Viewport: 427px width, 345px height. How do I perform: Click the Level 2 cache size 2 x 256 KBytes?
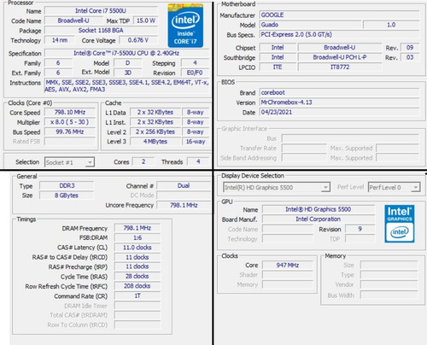click(x=155, y=132)
